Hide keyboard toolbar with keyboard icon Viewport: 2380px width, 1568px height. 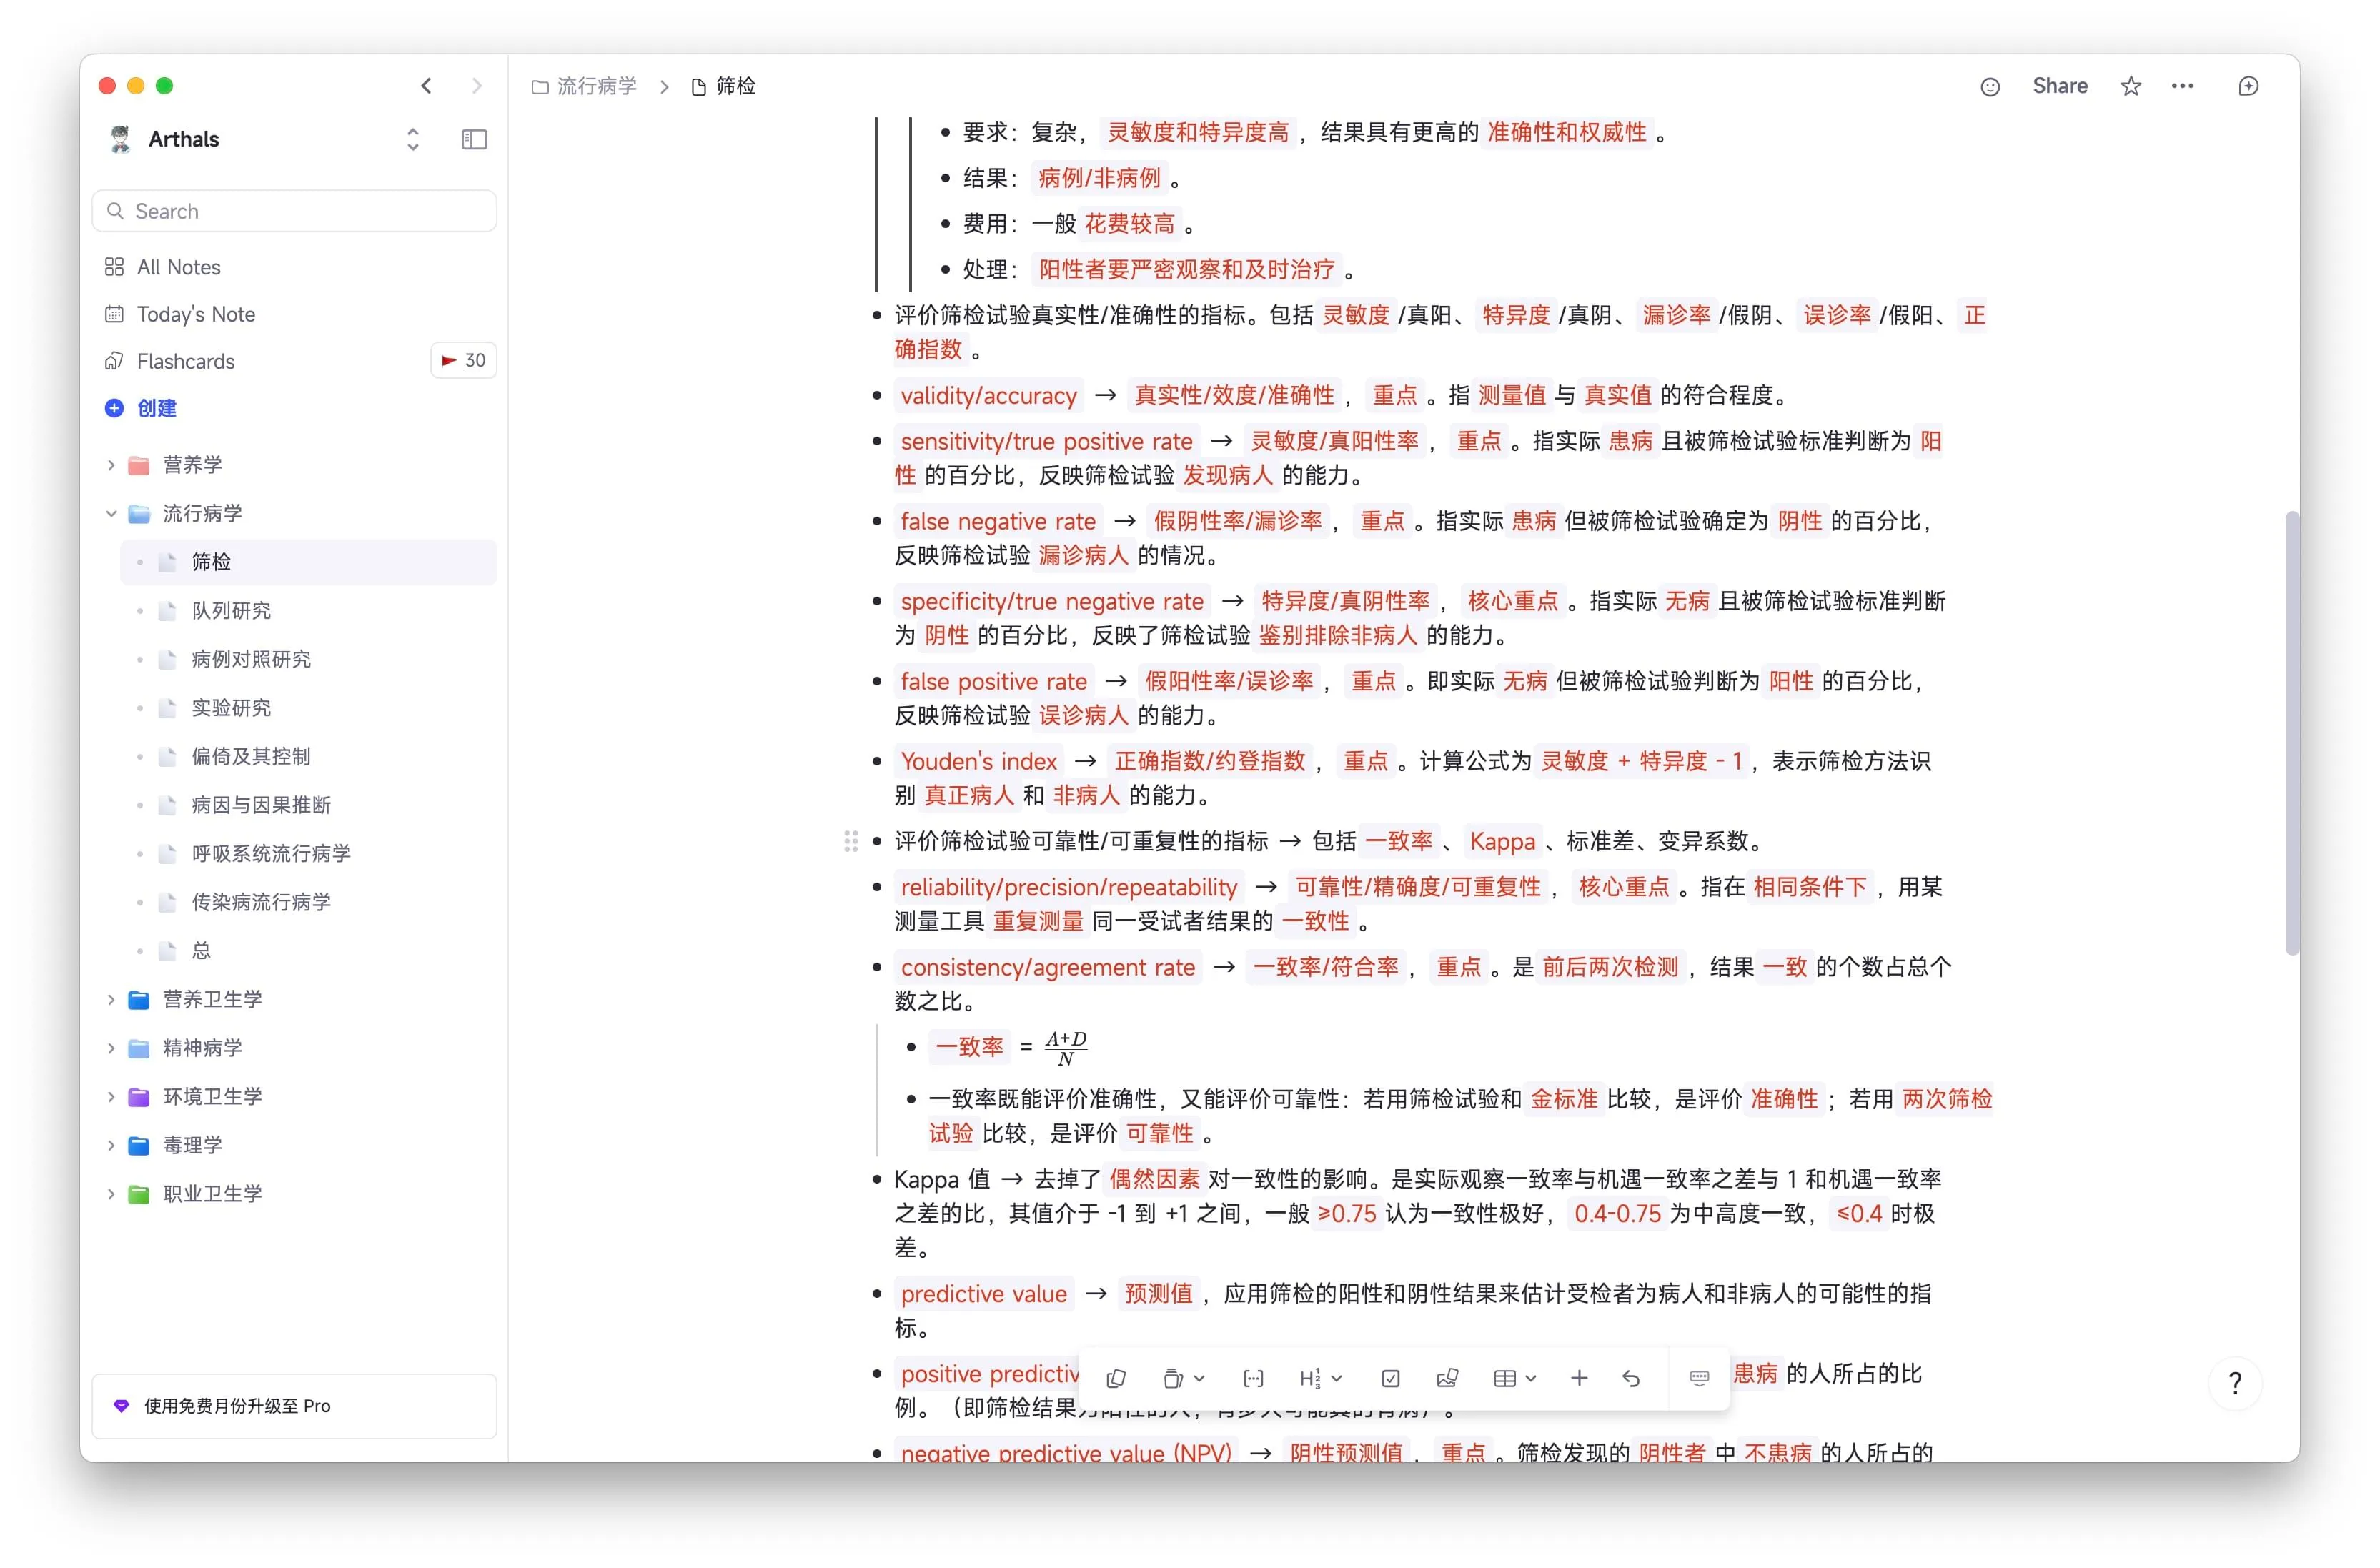(x=1699, y=1378)
